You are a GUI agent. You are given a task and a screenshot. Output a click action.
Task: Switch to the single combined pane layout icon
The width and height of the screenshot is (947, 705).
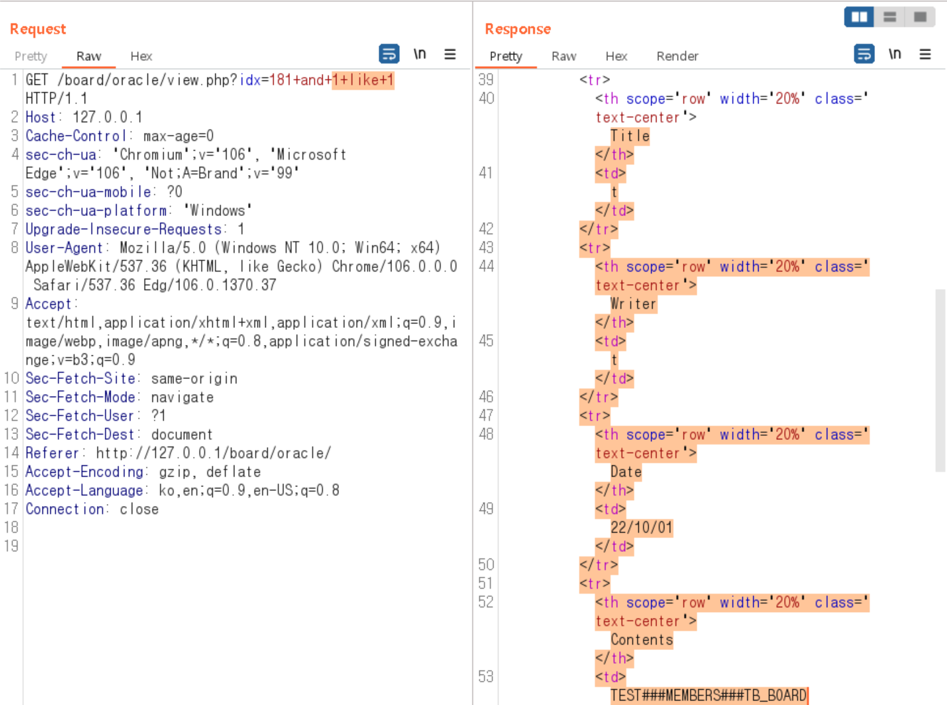[920, 17]
